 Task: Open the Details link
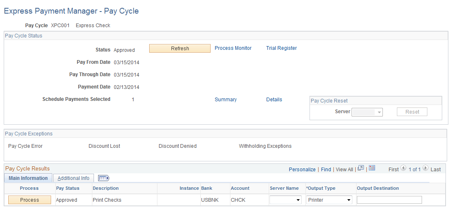pyautogui.click(x=274, y=100)
